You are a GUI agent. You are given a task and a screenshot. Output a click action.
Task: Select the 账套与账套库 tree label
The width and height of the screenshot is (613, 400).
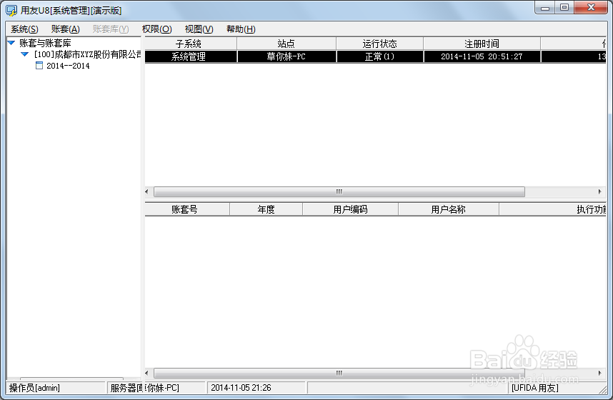point(45,43)
